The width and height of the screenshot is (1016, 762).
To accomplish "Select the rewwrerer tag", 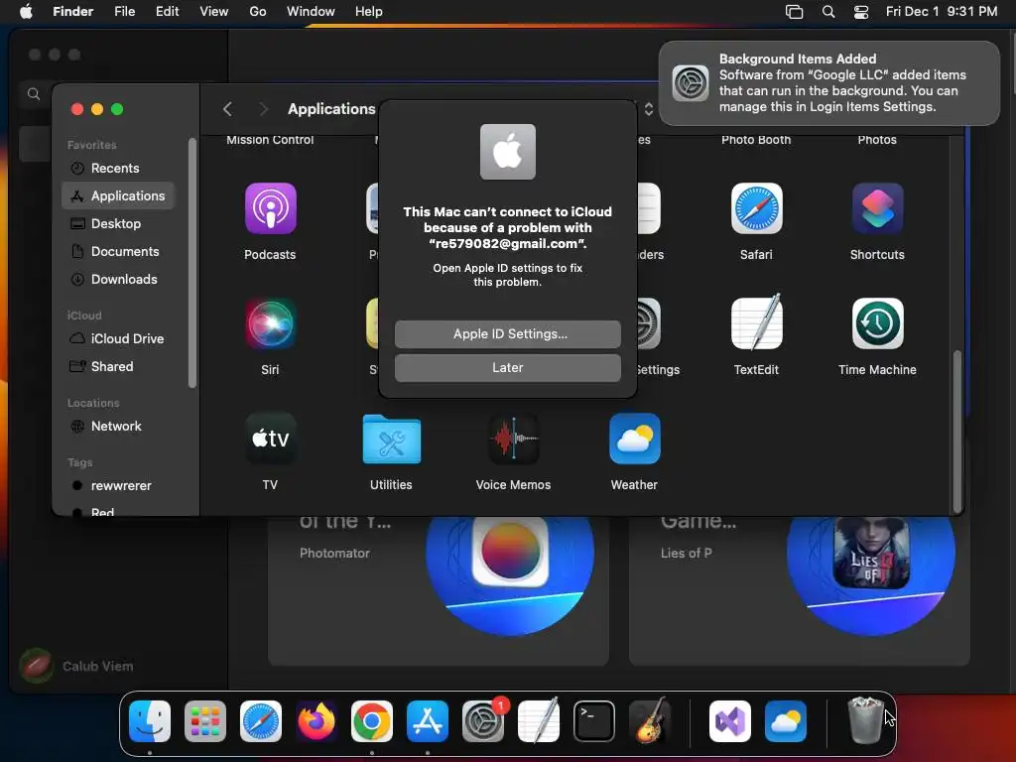I will (x=118, y=486).
